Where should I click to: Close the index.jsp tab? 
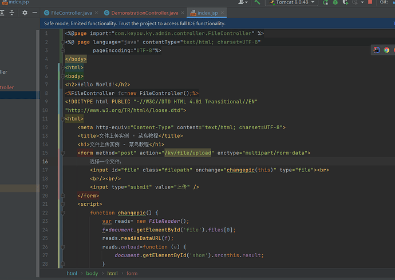pyautogui.click(x=222, y=13)
